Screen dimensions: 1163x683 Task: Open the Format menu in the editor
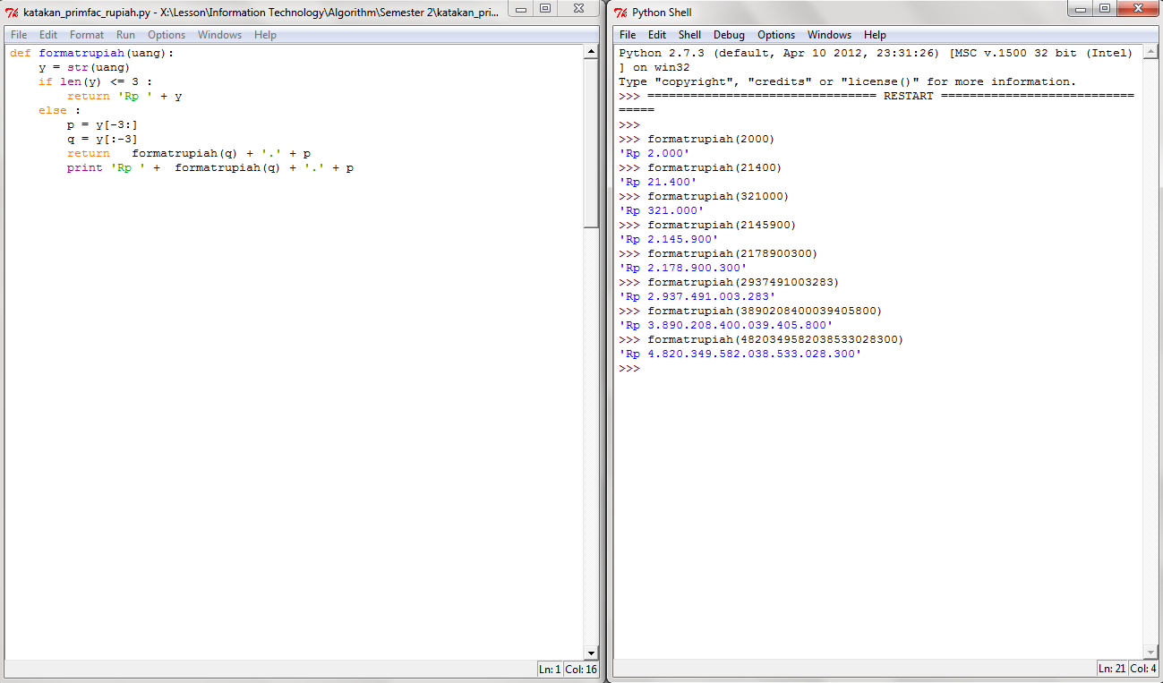(87, 35)
